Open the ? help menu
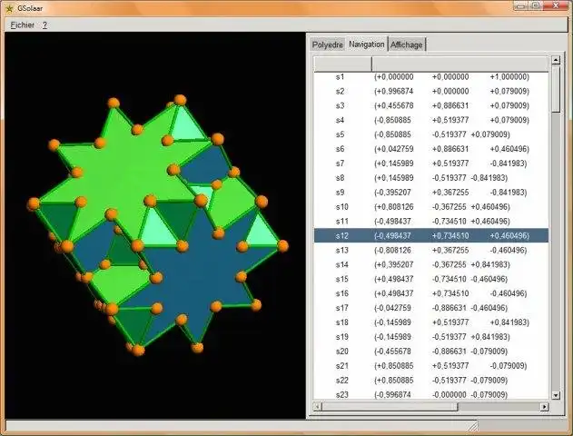This screenshot has width=573, height=436. [44, 25]
